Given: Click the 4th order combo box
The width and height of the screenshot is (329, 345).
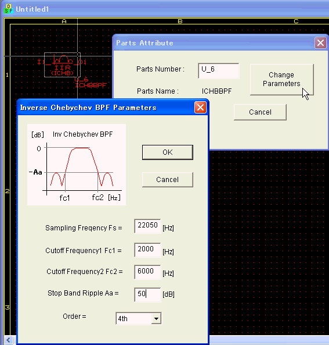Looking at the screenshot, I should pos(139,318).
